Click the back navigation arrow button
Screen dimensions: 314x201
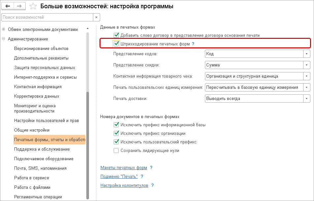[8, 6]
